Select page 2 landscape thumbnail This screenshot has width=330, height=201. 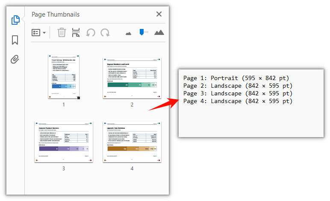click(x=132, y=78)
